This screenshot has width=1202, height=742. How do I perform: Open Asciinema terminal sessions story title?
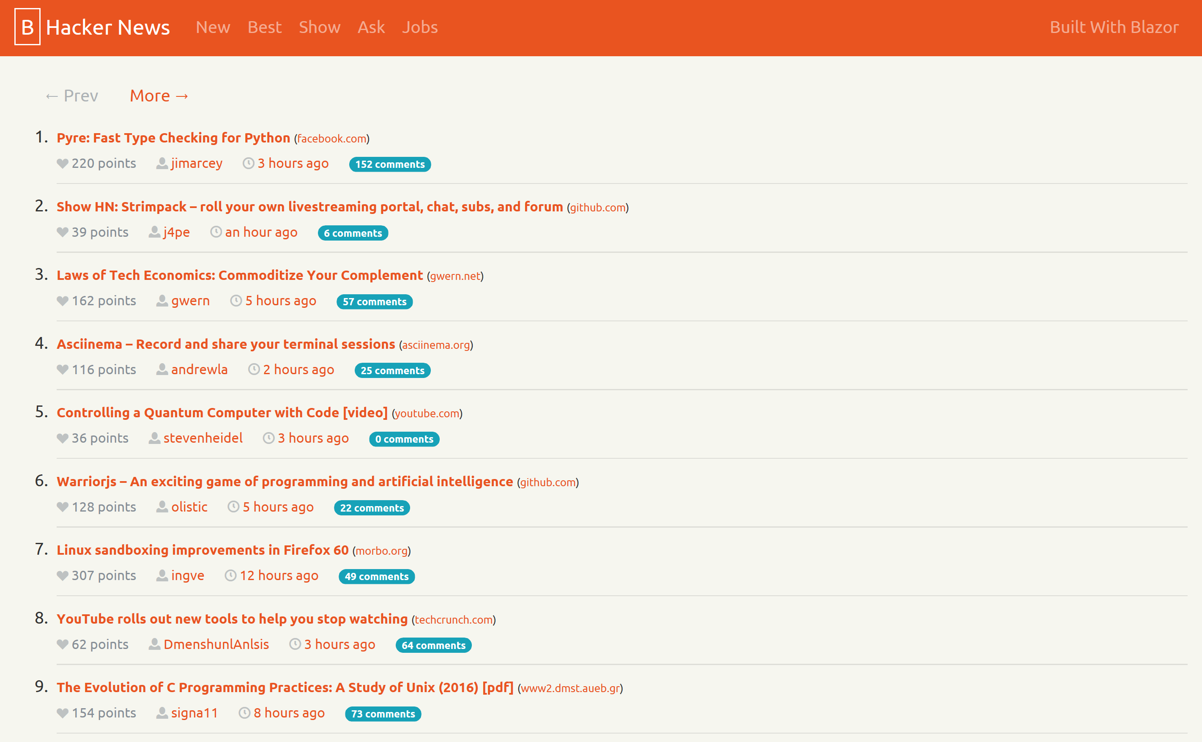(226, 344)
